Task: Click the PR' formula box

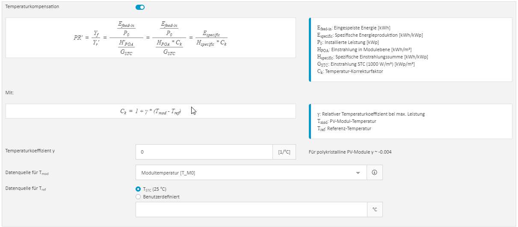Action: pyautogui.click(x=151, y=38)
